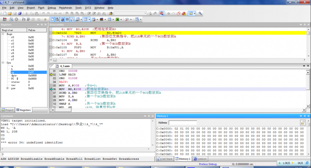Switch to the Symbols tab

200,159
